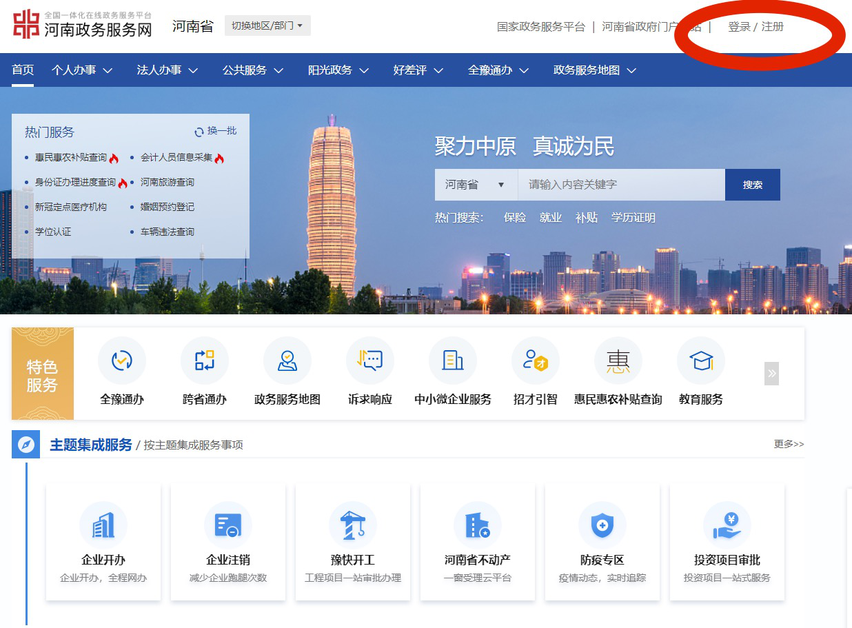Open the 阳光政务 menu item
The image size is (852, 628).
(x=338, y=70)
